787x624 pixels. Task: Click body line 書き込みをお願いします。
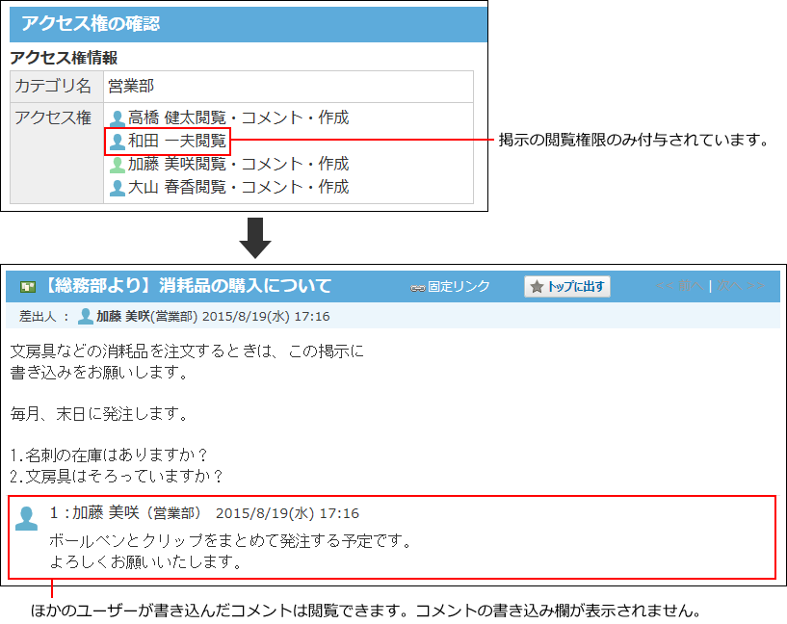[x=99, y=373]
